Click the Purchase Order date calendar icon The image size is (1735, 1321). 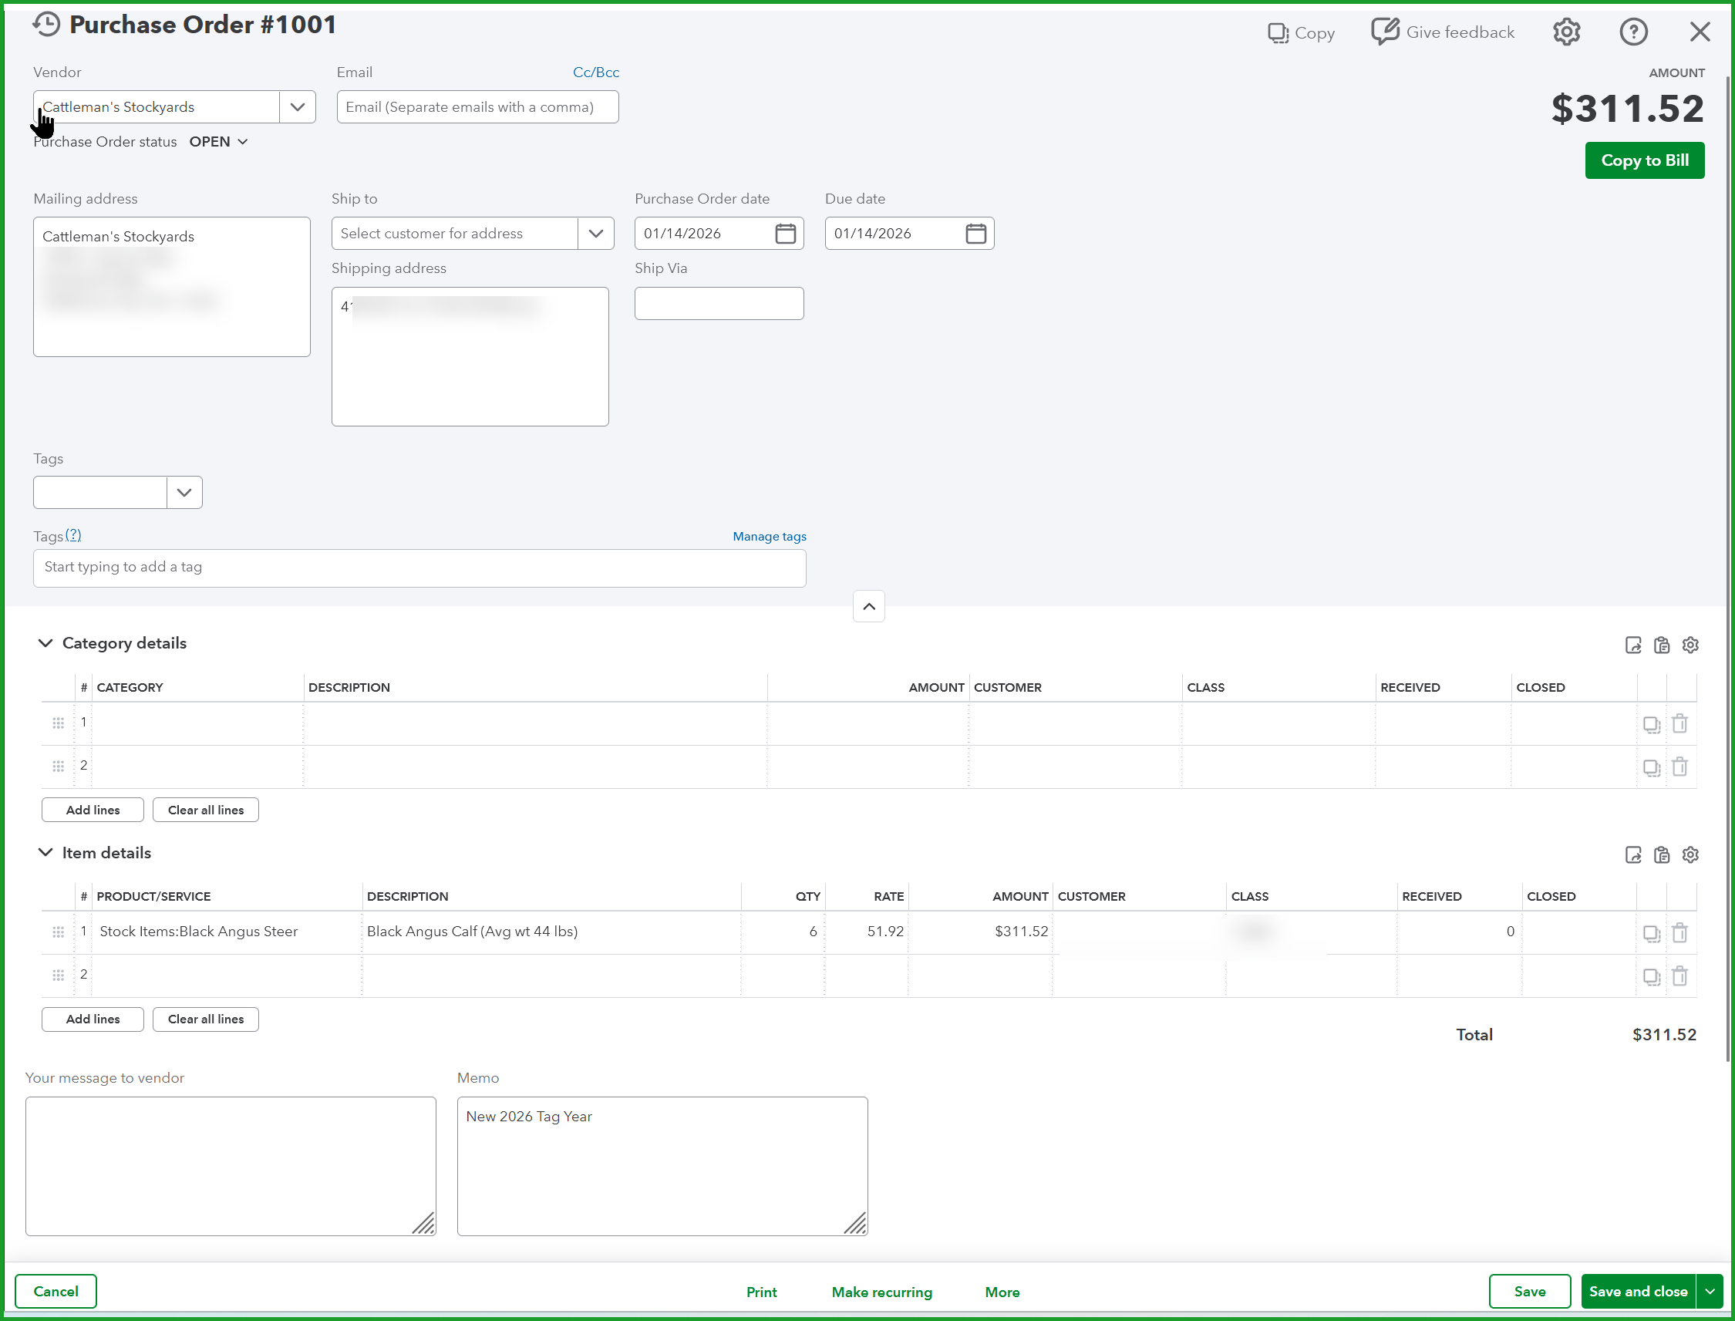coord(784,234)
